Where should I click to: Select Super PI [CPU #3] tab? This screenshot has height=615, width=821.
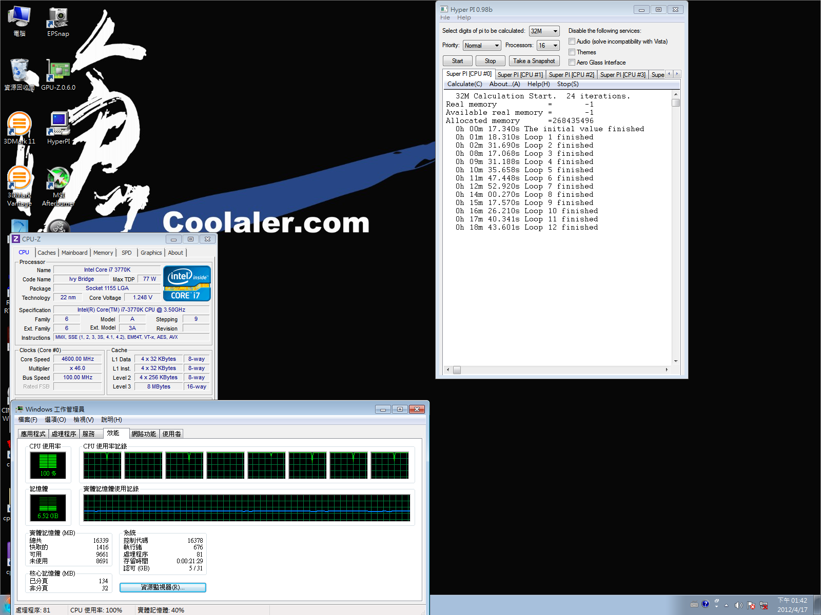click(623, 75)
